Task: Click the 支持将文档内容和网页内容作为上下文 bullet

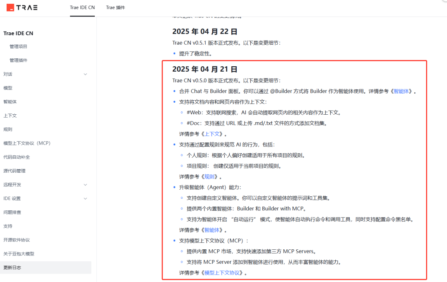Action: click(223, 102)
